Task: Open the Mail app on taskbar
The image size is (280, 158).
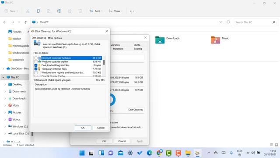Action: (x=121, y=153)
